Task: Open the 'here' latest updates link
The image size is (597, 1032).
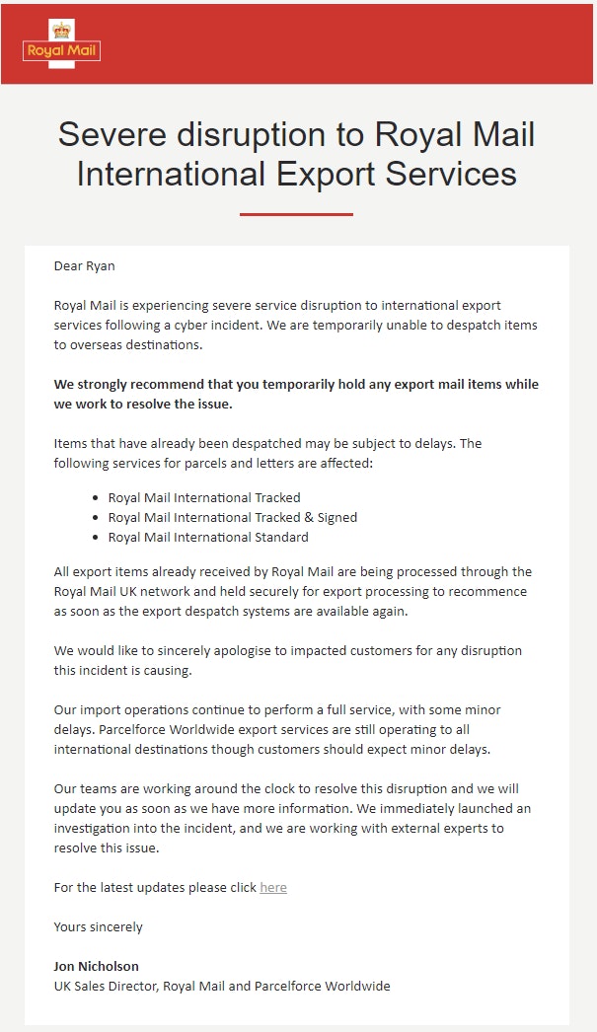Action: [x=273, y=887]
